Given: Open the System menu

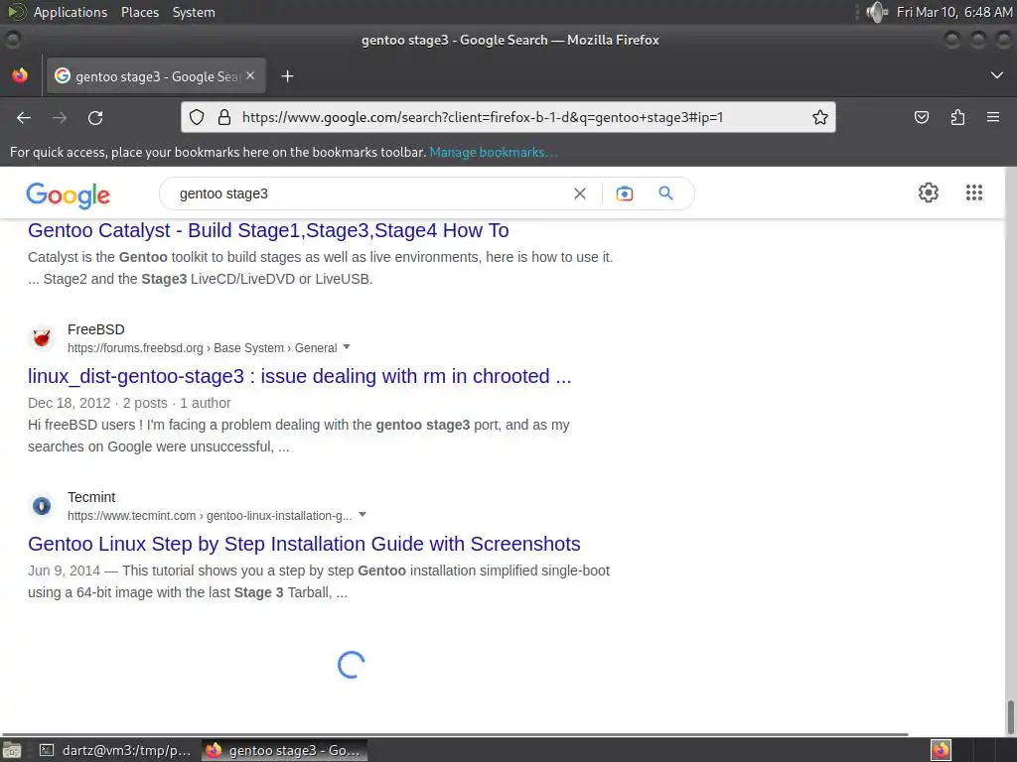Looking at the screenshot, I should click(194, 12).
